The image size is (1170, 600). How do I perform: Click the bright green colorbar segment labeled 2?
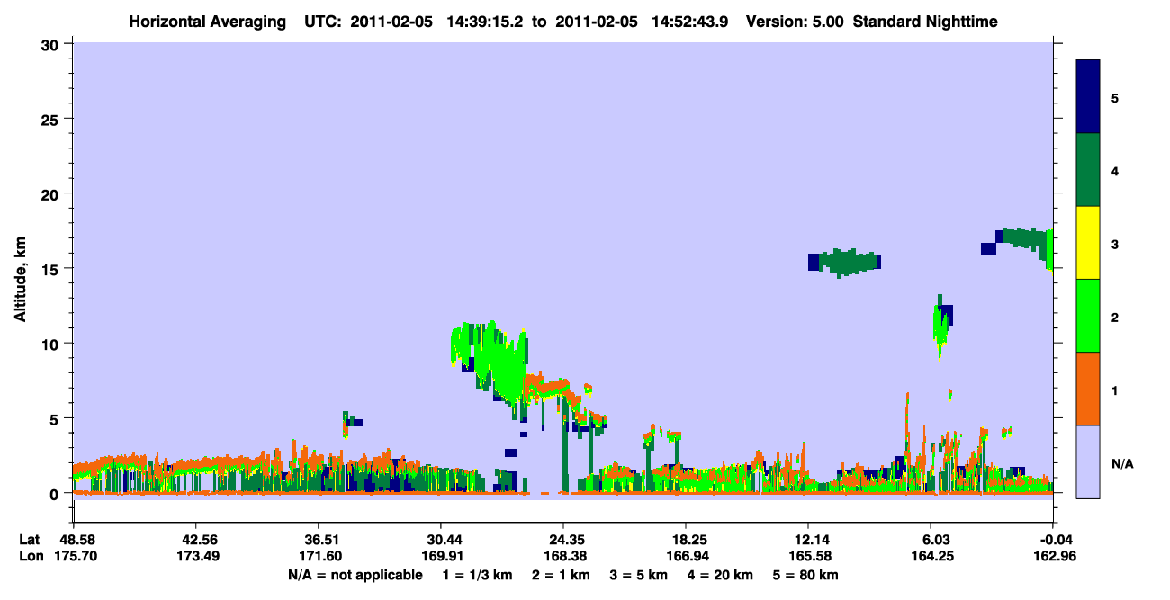pos(1088,316)
